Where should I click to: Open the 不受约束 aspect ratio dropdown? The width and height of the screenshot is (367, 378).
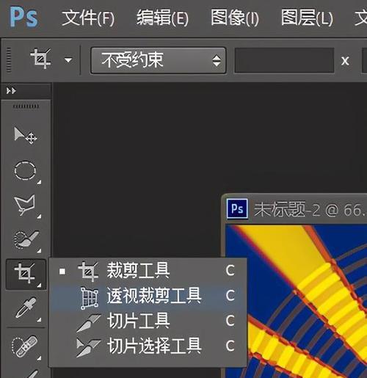[x=158, y=60]
